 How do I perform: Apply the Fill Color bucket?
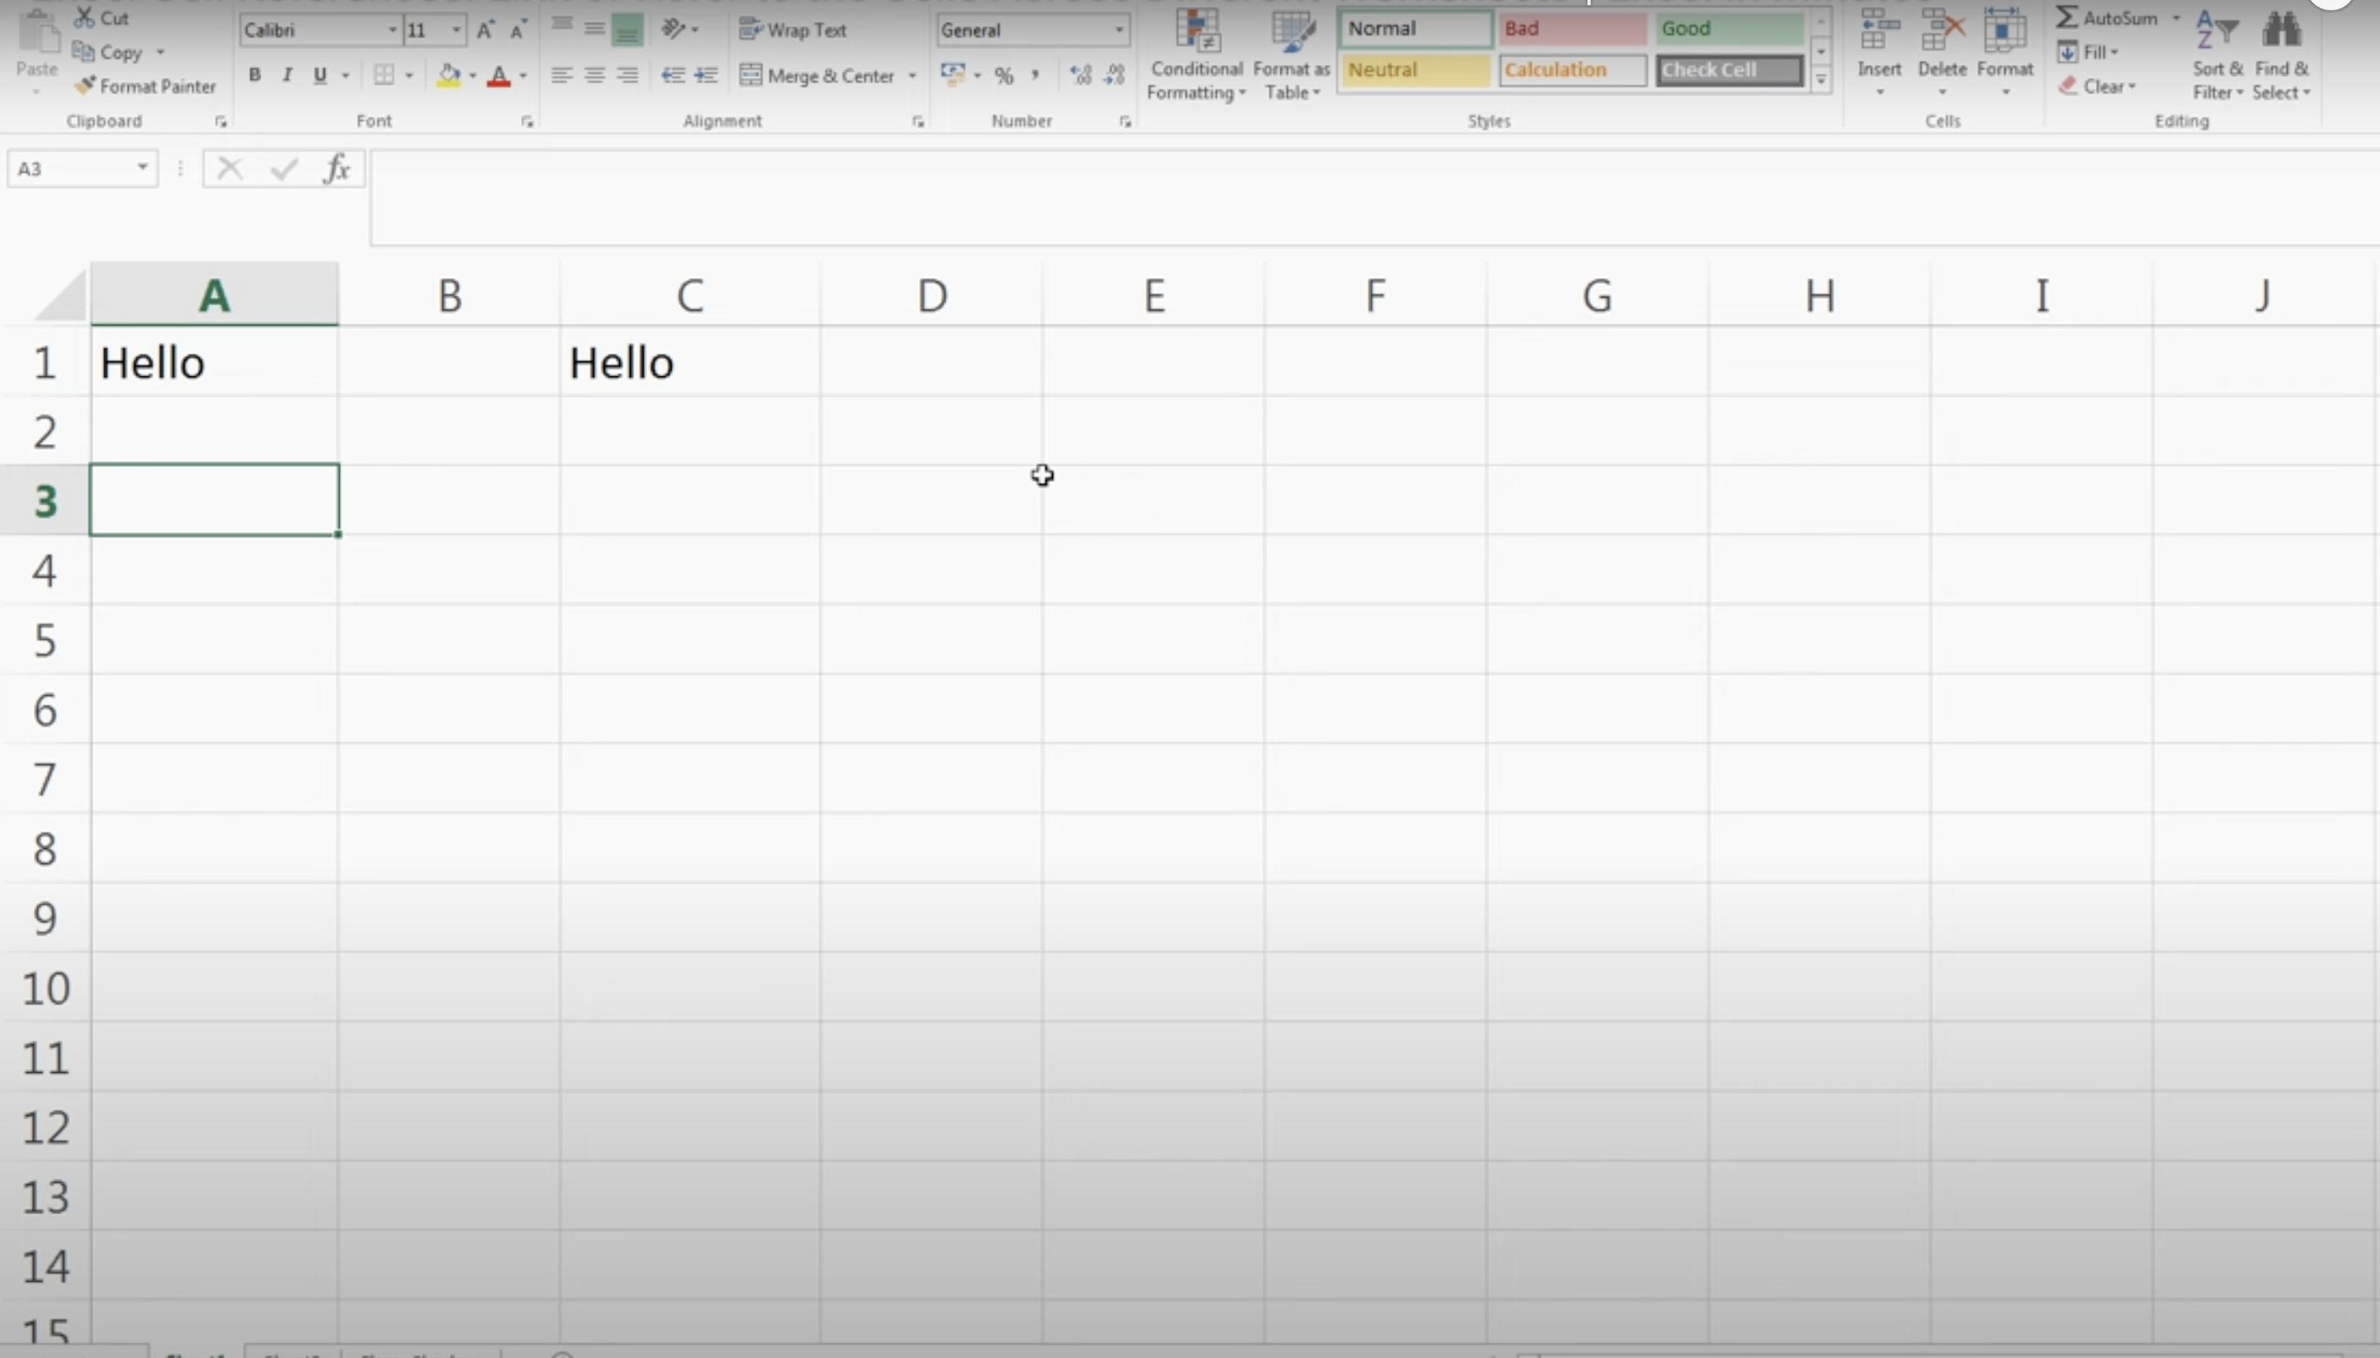[448, 74]
